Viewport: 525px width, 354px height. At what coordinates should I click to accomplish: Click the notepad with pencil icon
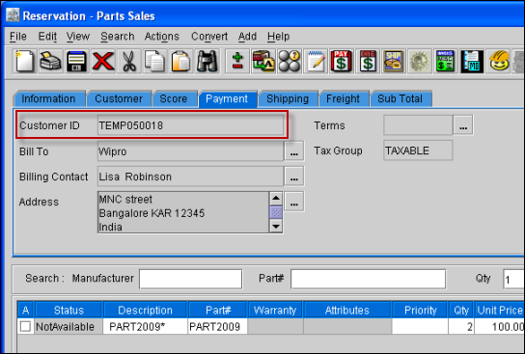point(316,61)
